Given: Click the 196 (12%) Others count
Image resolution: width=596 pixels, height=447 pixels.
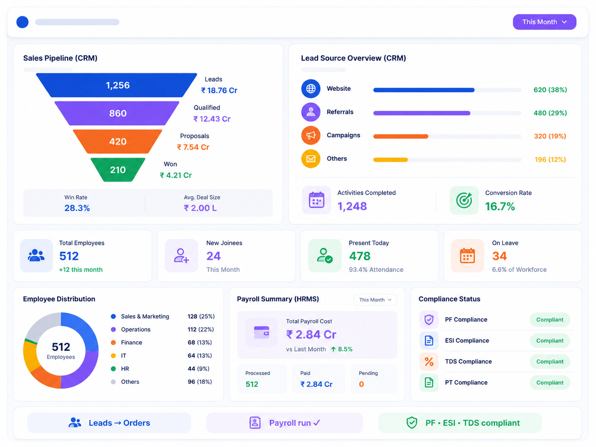Looking at the screenshot, I should coord(550,160).
